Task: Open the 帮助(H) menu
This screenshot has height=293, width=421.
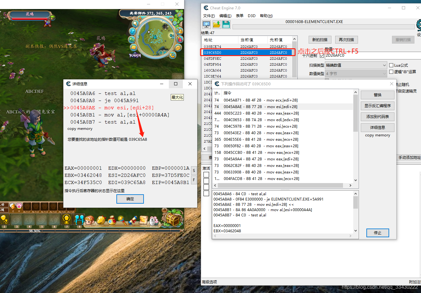Action: (x=266, y=16)
